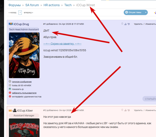The height and width of the screenshot is (137, 156).
Task: Open the SA forum breadcrumb link
Action: pos(32,5)
